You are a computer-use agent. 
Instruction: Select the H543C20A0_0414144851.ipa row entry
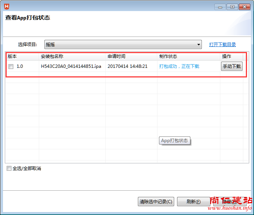(x=71, y=66)
